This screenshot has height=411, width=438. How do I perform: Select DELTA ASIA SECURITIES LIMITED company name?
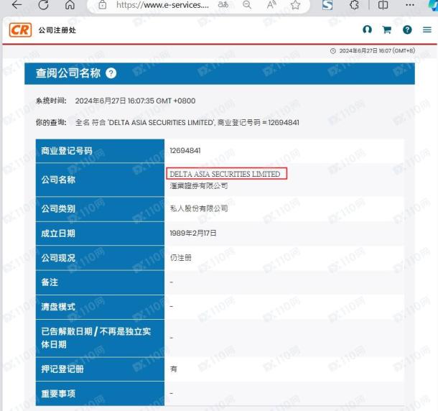[x=225, y=174]
